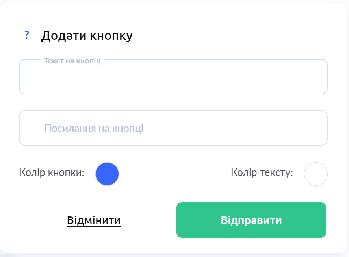The image size is (349, 257).
Task: Select the button link URL box
Action: (173, 128)
